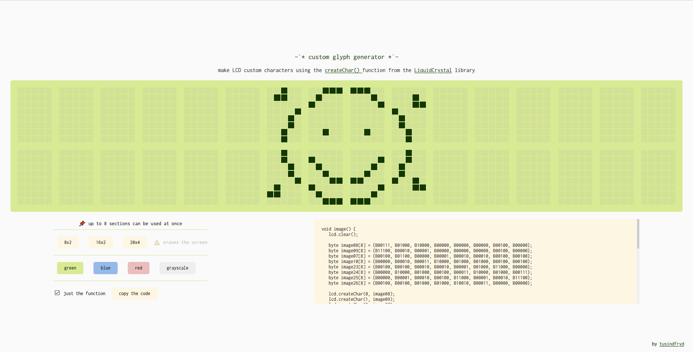The height and width of the screenshot is (352, 693).
Task: Switch display to blue color
Action: point(105,268)
